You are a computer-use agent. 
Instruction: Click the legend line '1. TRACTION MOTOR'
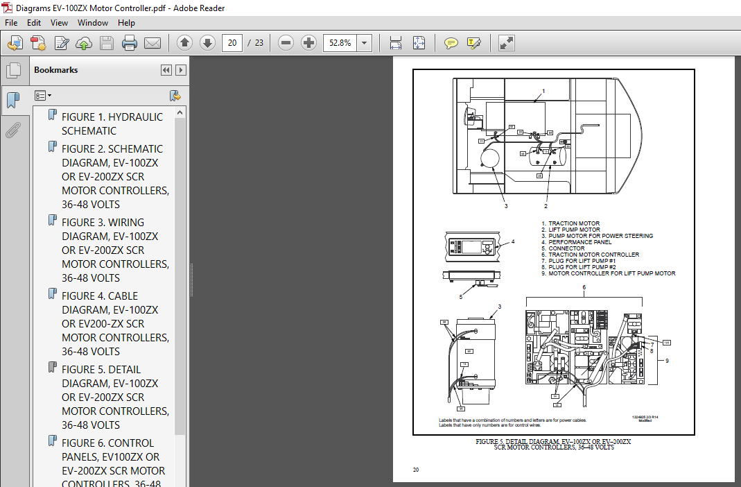(570, 223)
